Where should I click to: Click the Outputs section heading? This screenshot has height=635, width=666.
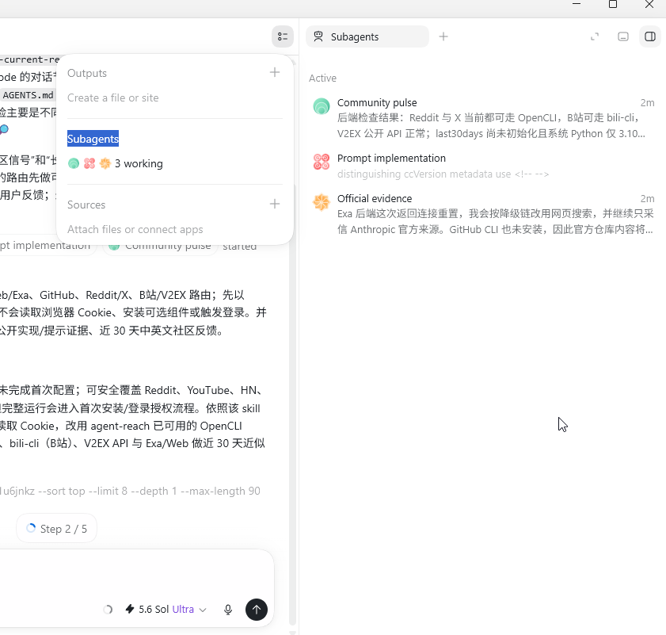[87, 73]
